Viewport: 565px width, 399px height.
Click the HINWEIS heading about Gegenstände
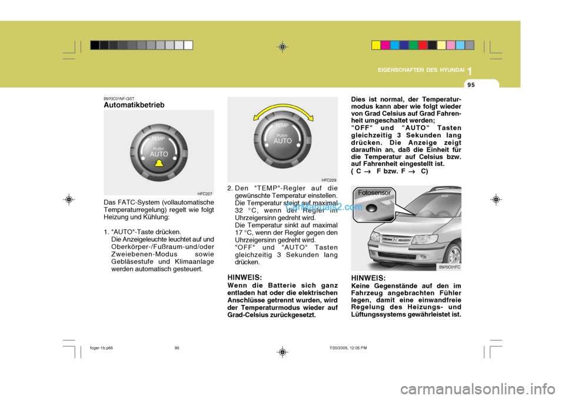[x=368, y=278]
